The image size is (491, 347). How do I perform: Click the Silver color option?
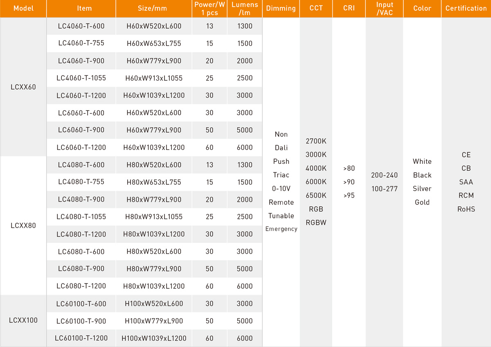click(422, 188)
